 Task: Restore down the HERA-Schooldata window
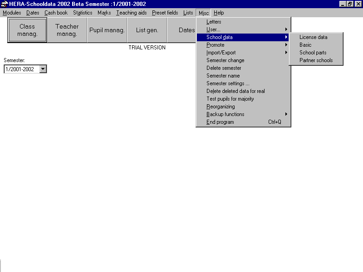tap(350, 4)
